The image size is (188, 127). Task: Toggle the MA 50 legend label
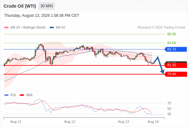pos(61,28)
